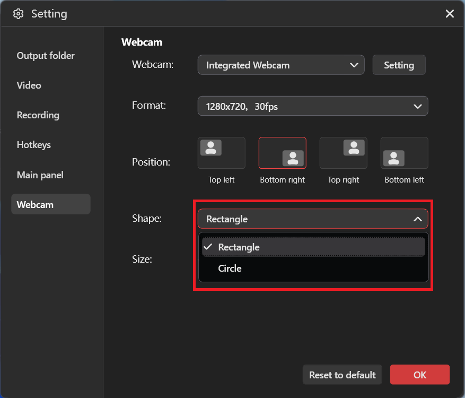Switch to the Main panel settings
465x398 pixels.
[x=40, y=175]
